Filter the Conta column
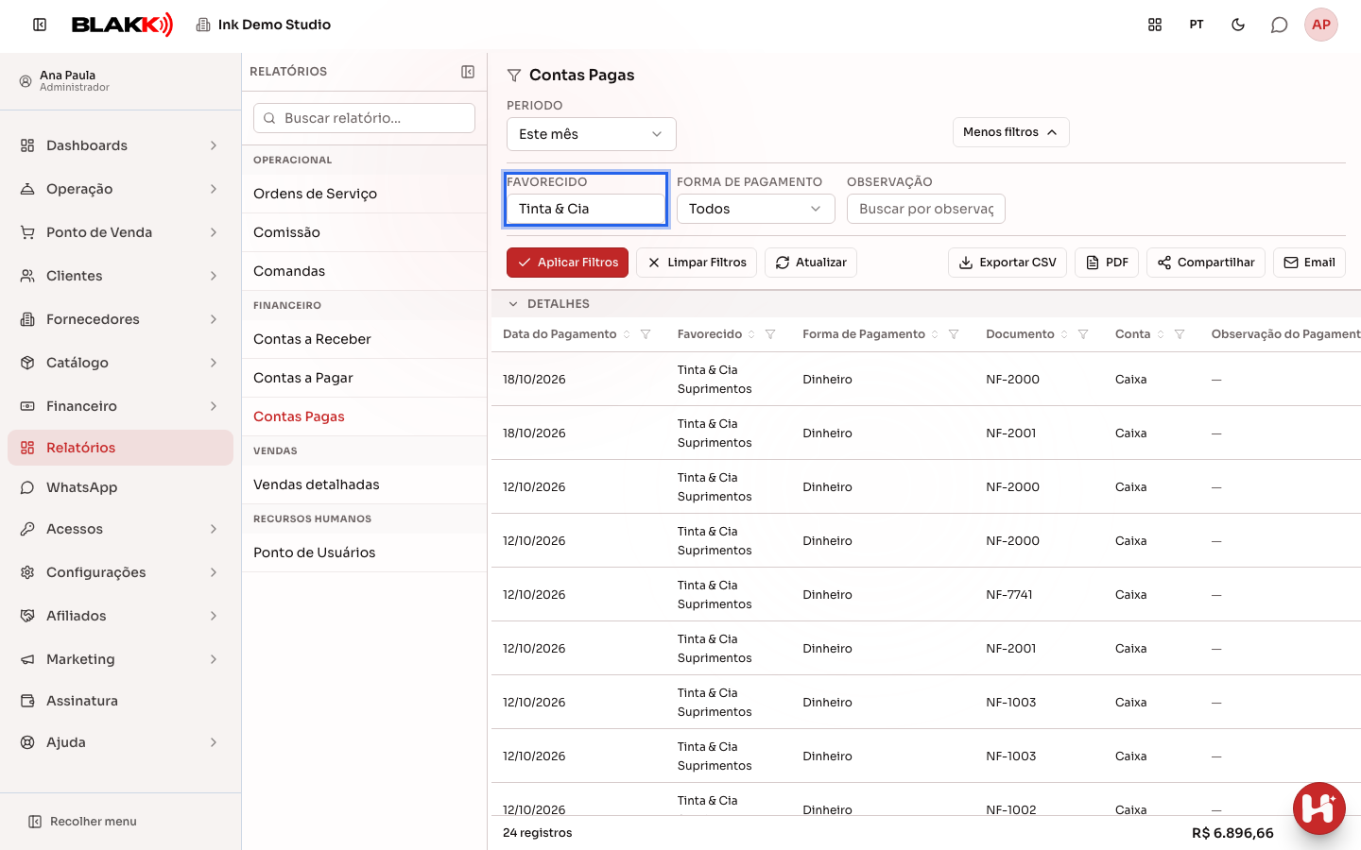Image resolution: width=1361 pixels, height=850 pixels. pos(1180,334)
